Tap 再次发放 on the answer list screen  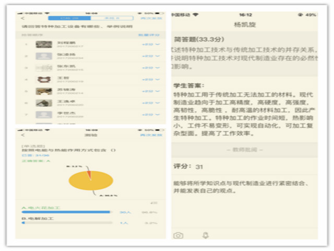point(151,18)
